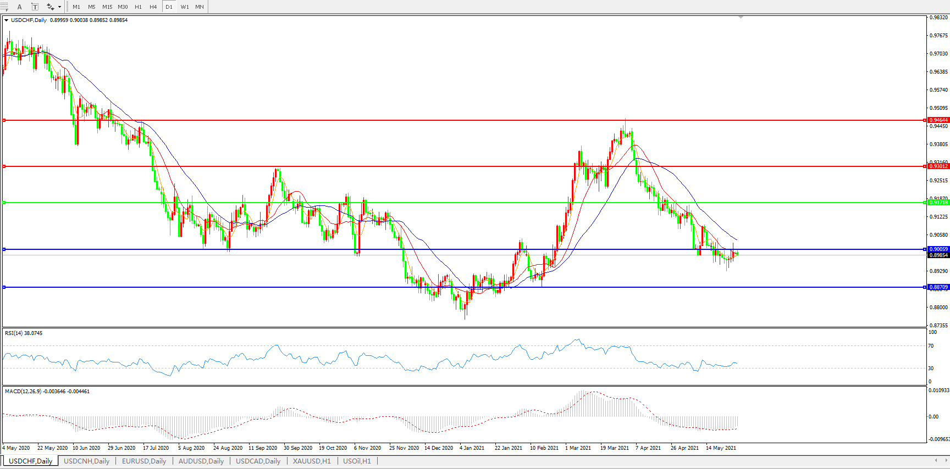The height and width of the screenshot is (469, 950).
Task: Open the EURUSD,Daily chart tab
Action: pyautogui.click(x=143, y=461)
